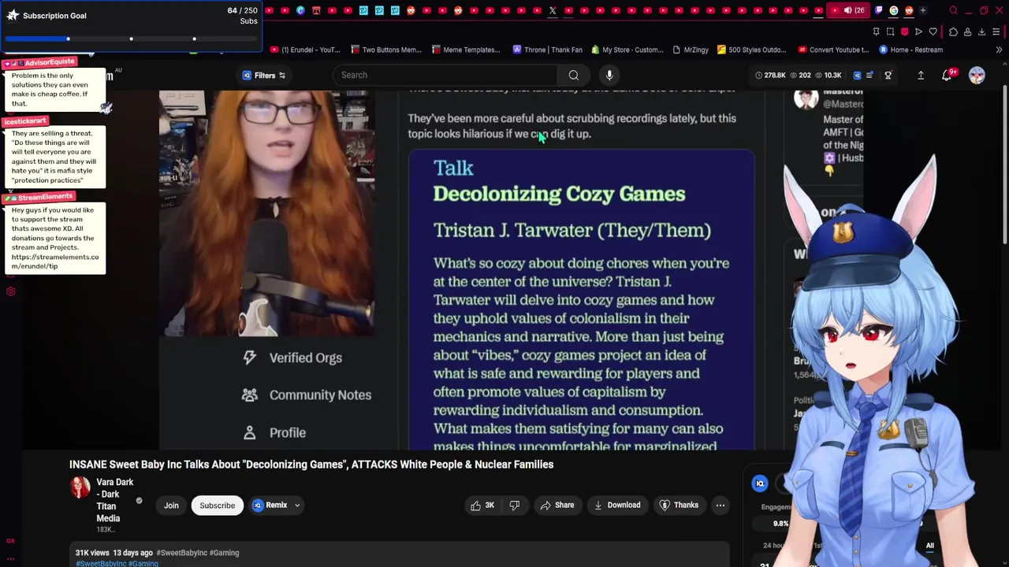Image resolution: width=1009 pixels, height=567 pixels.
Task: Open the Google tab in the tab strip
Action: tap(894, 10)
